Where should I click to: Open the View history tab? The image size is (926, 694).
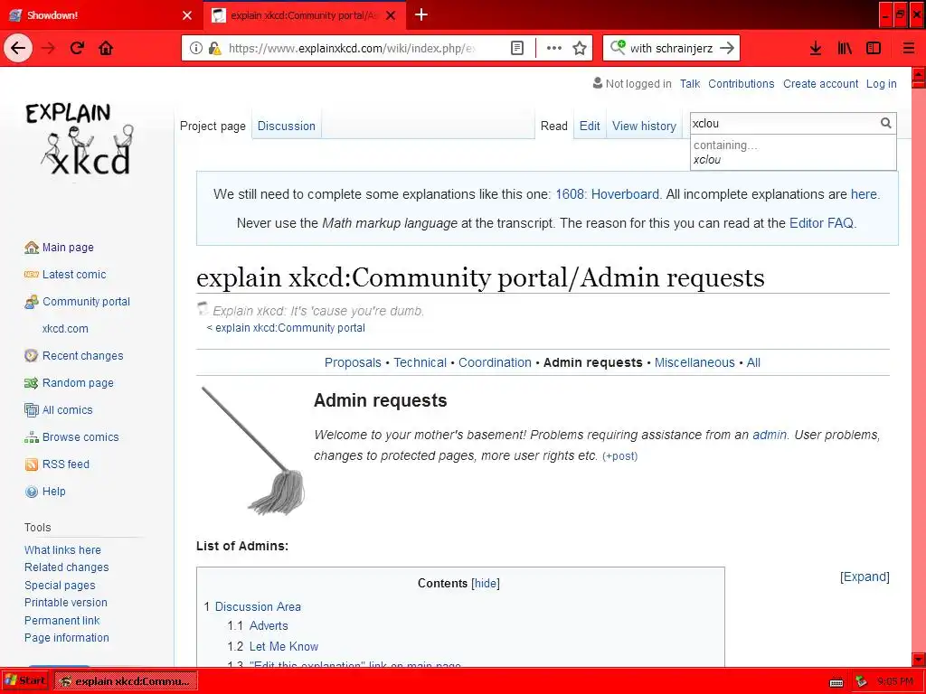point(644,126)
